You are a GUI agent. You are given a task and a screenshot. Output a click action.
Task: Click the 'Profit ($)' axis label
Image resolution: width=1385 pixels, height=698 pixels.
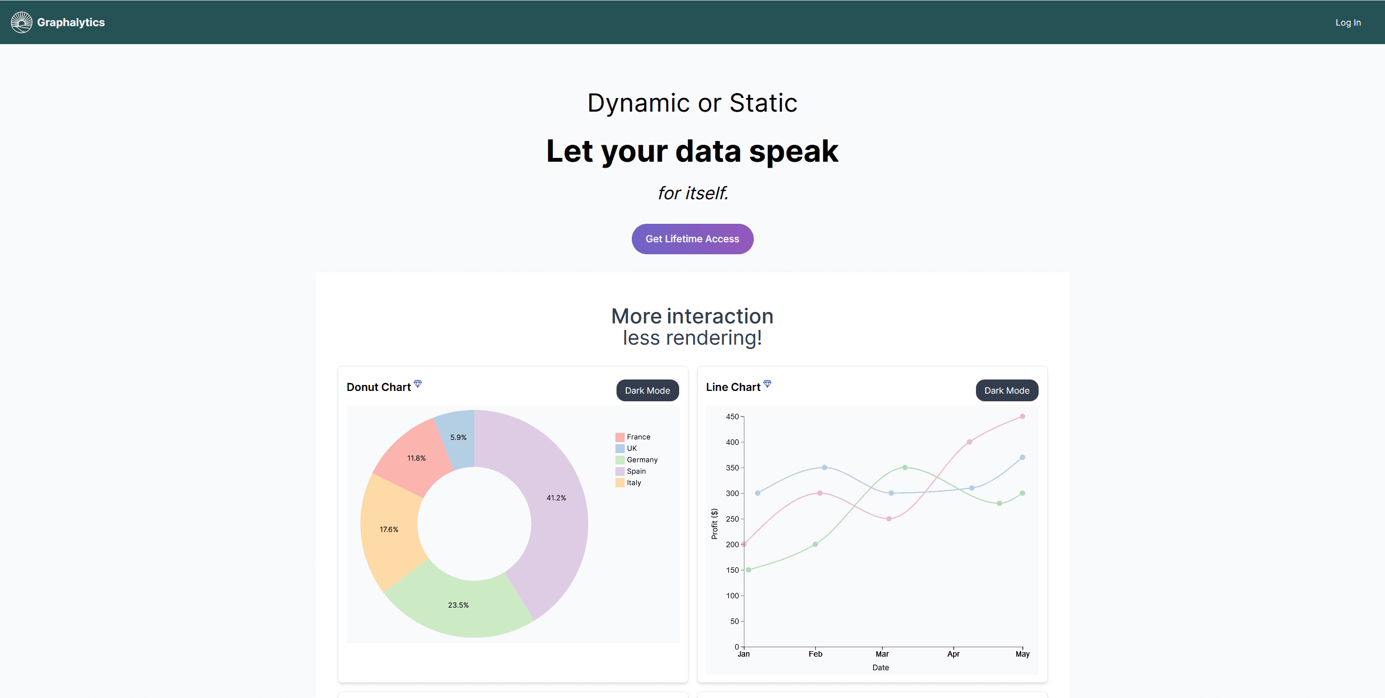click(715, 524)
